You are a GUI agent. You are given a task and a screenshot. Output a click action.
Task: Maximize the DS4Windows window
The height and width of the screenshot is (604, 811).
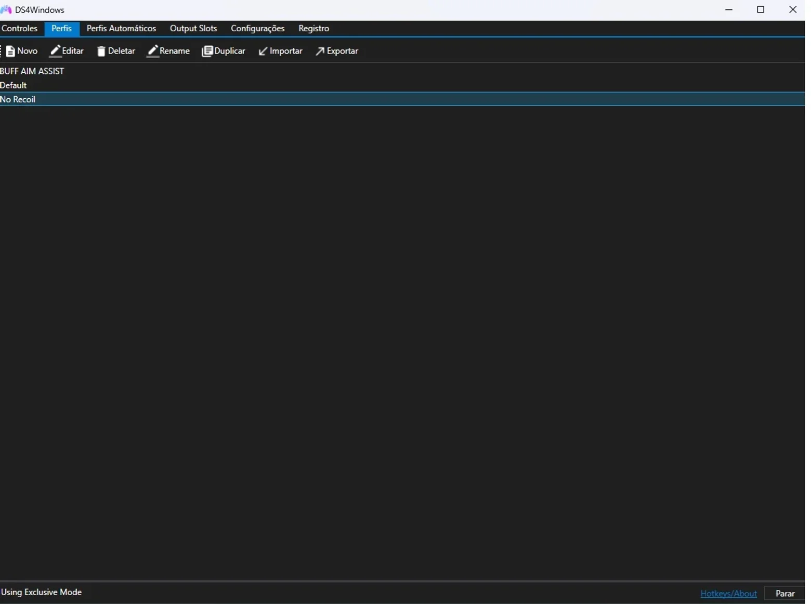click(x=761, y=10)
